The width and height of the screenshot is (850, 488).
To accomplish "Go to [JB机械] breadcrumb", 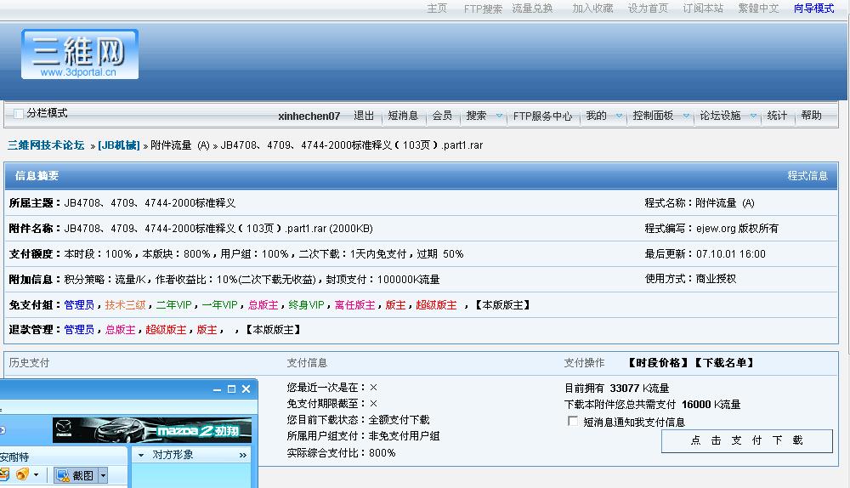I will [119, 145].
